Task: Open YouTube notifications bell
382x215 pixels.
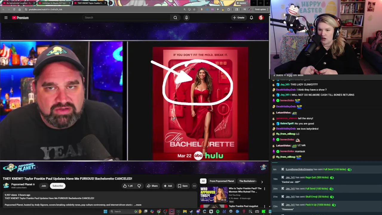Action: pyautogui.click(x=251, y=18)
